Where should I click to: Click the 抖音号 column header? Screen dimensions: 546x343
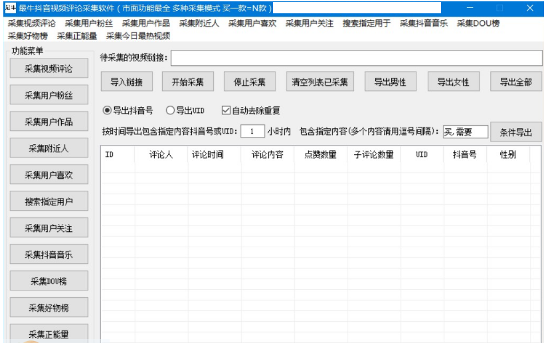tap(465, 154)
